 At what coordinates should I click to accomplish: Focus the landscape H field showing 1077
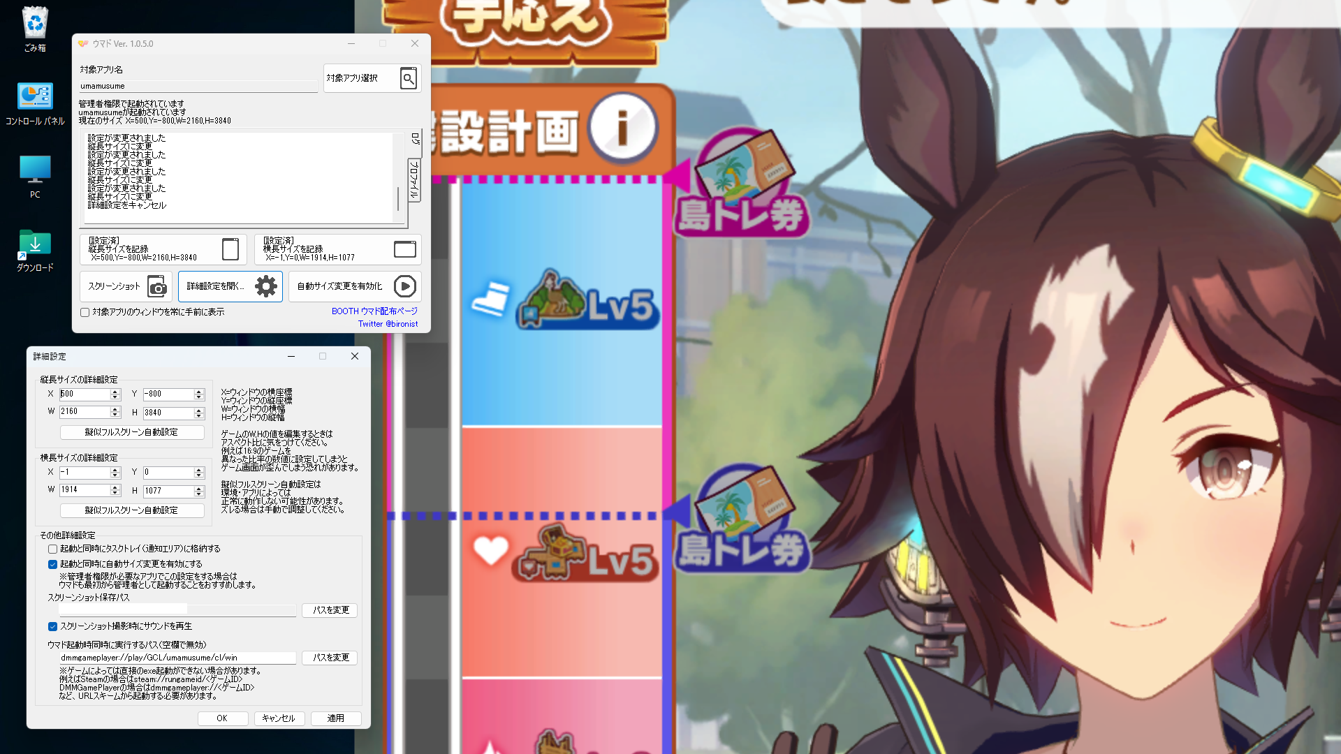click(169, 491)
